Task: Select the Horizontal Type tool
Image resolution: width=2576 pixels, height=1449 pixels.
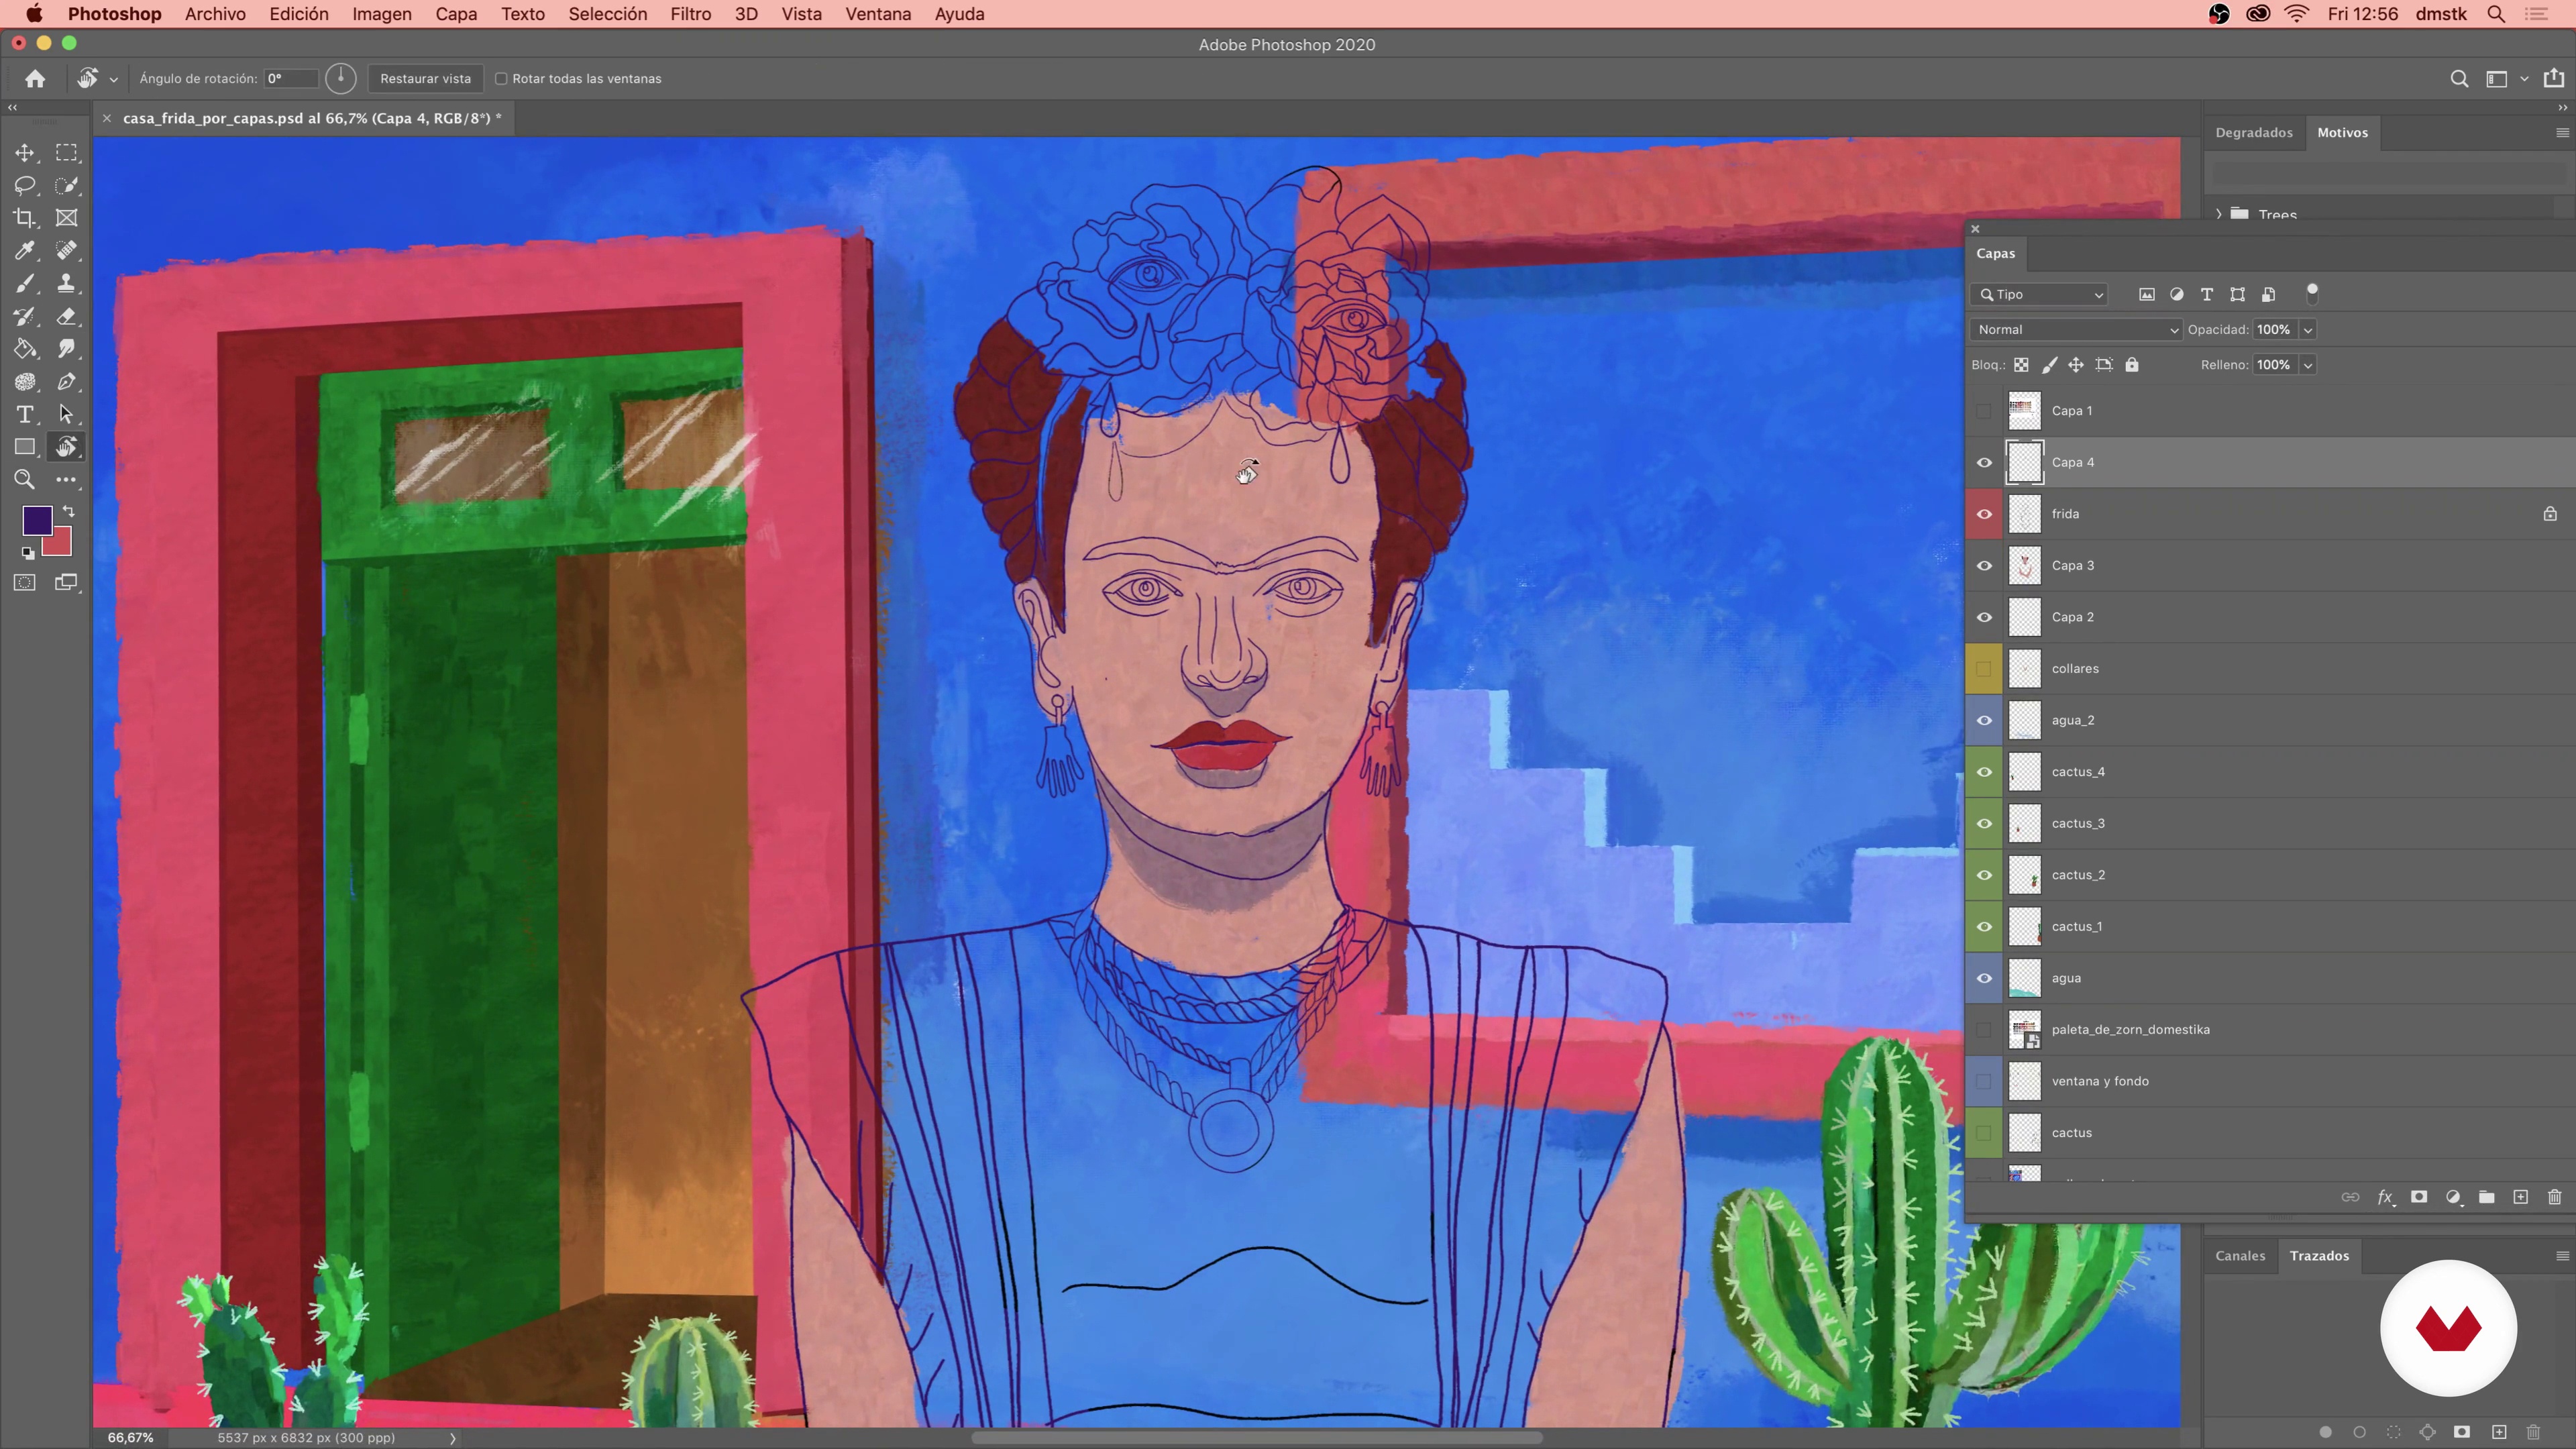Action: 25,414
